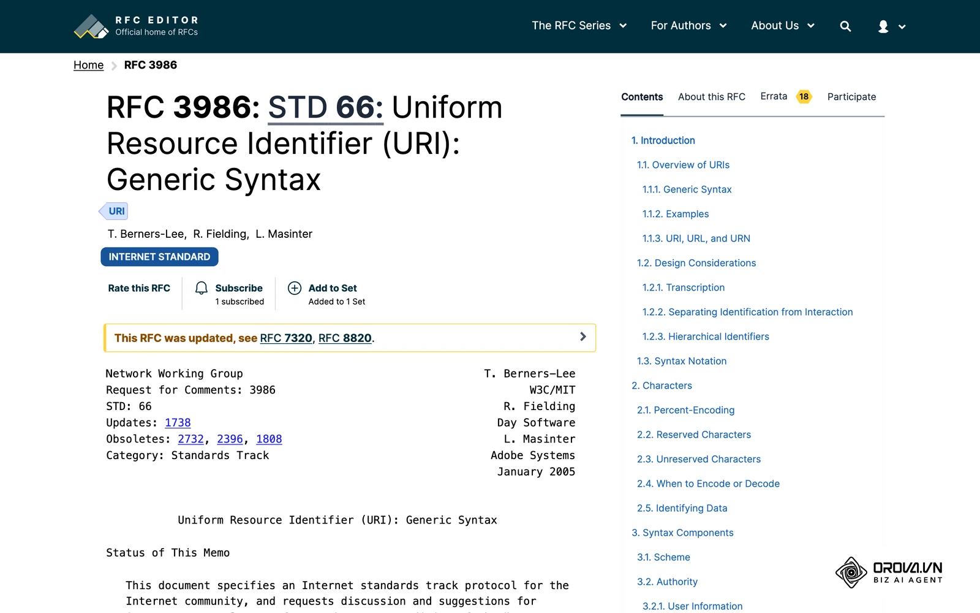Open the search magnifier icon

[845, 26]
